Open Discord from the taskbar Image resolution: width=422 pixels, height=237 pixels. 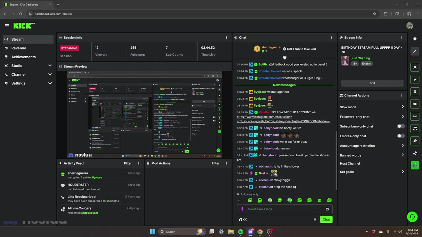250,232
